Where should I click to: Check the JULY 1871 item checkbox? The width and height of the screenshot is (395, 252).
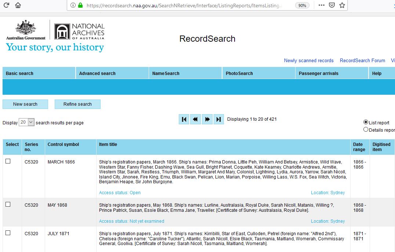tap(8, 233)
